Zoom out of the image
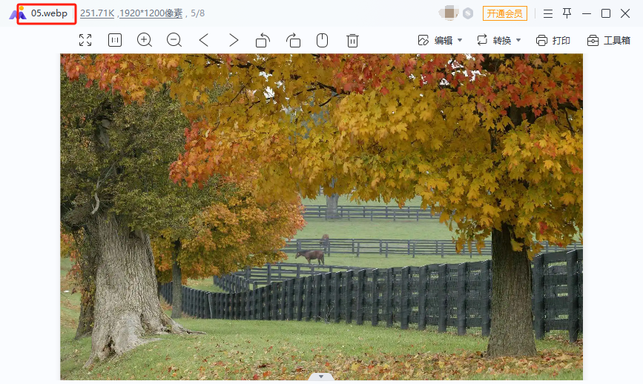Image resolution: width=643 pixels, height=384 pixels. [174, 40]
